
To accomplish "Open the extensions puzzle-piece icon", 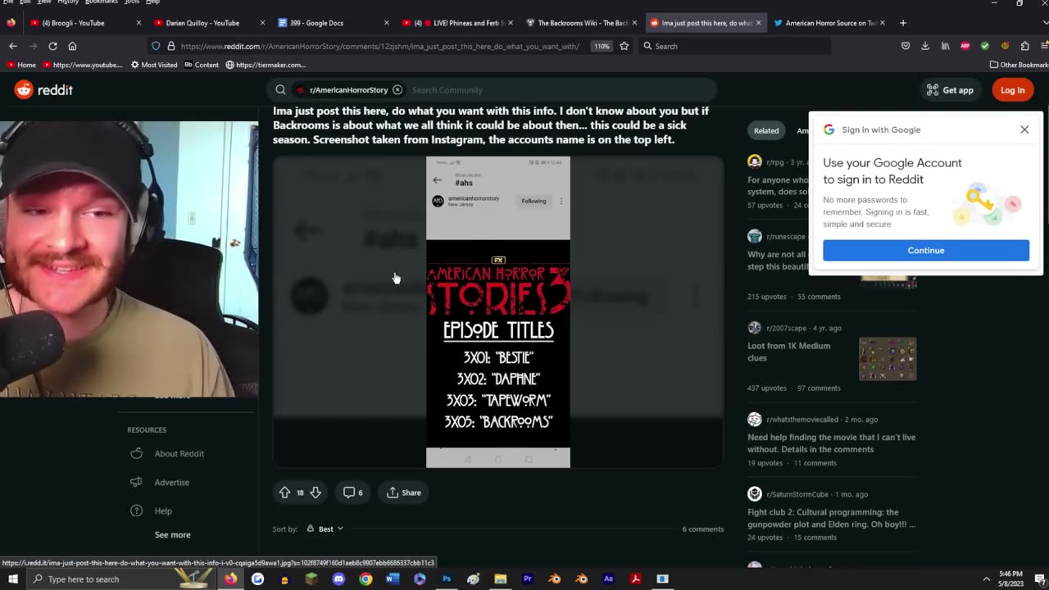I will pyautogui.click(x=1024, y=46).
